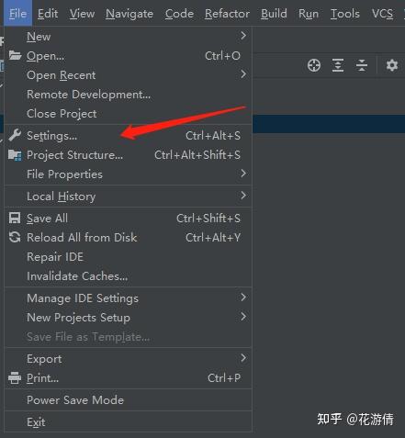This screenshot has width=405, height=438.
Task: Click the Project Structure folder icon
Action: point(15,155)
